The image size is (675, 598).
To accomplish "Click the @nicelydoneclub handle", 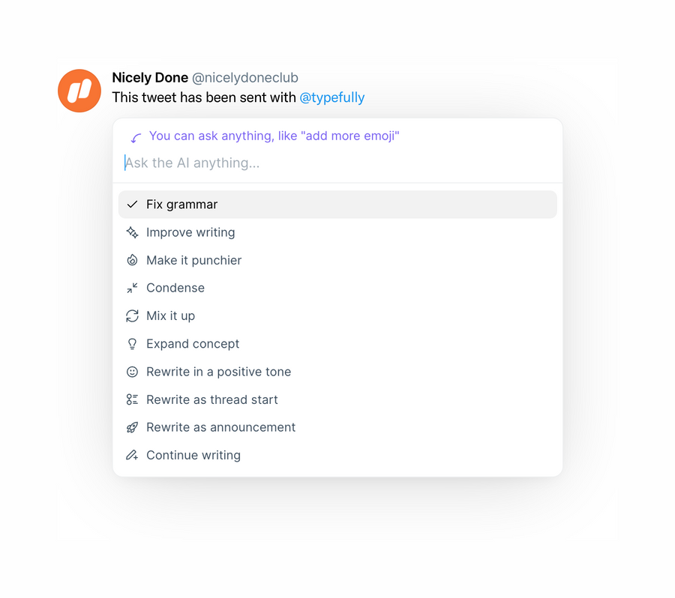I will coord(244,77).
